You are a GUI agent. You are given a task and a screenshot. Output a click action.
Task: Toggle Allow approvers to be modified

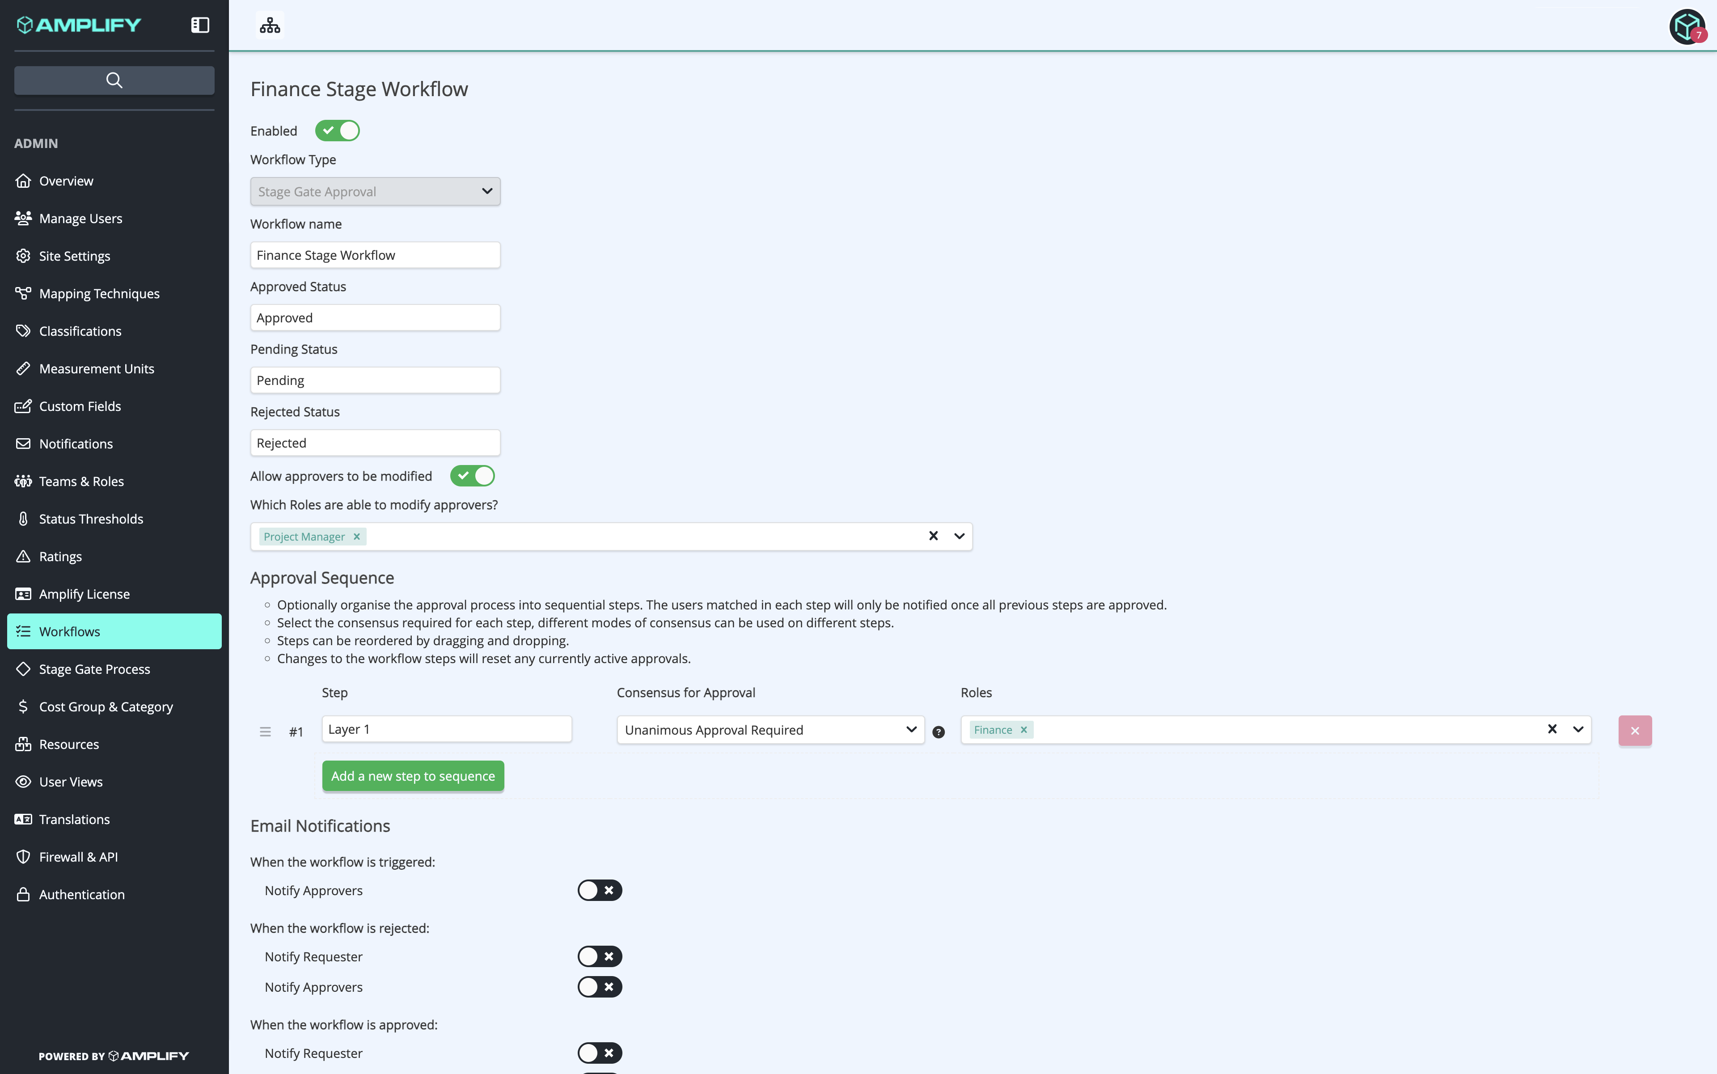473,476
